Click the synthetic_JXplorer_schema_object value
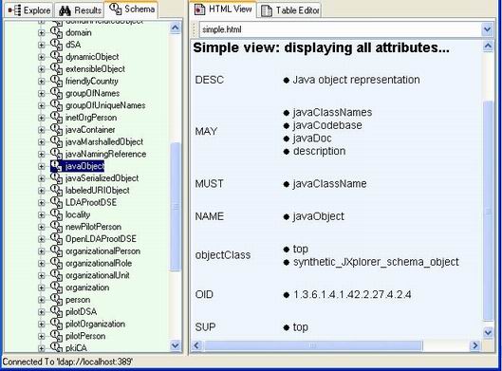 point(376,262)
